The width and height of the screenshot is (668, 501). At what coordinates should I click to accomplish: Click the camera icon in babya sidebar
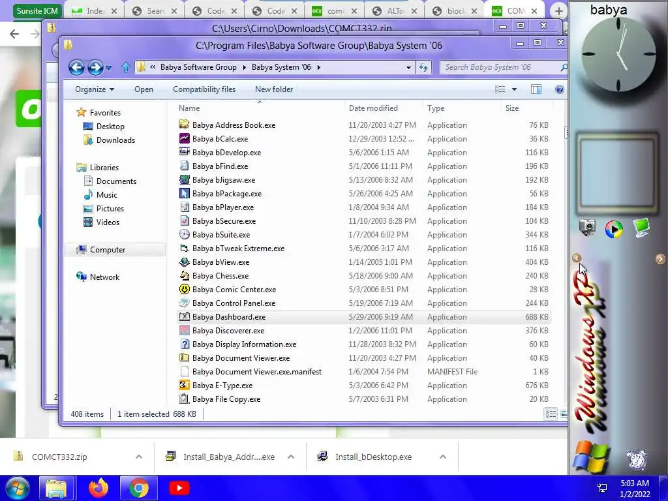[x=588, y=228]
